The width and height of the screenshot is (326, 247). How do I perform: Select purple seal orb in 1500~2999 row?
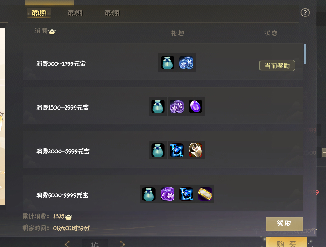tap(177, 106)
